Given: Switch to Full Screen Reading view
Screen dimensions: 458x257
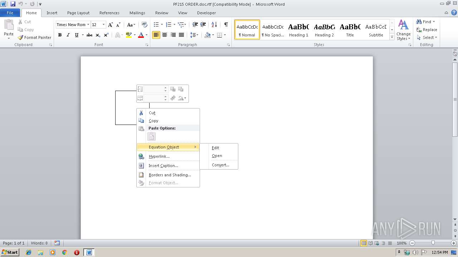Looking at the screenshot, I should click(x=370, y=243).
